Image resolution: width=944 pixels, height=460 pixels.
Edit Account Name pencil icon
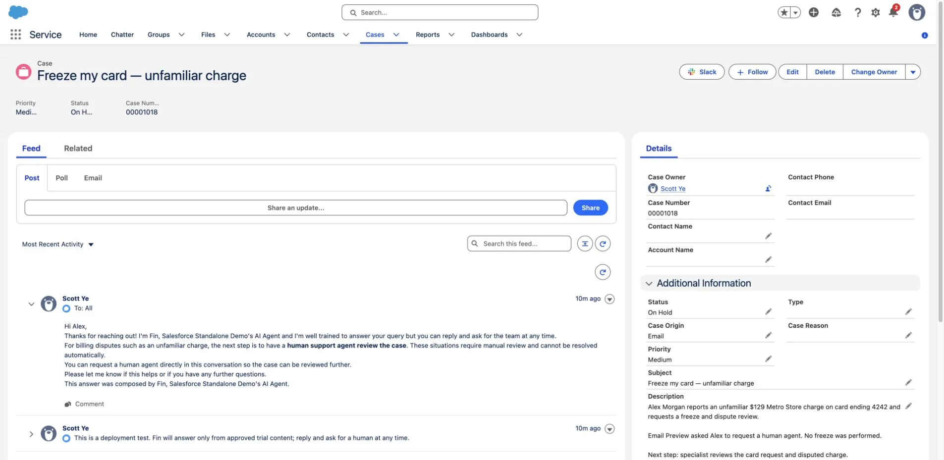tap(769, 259)
